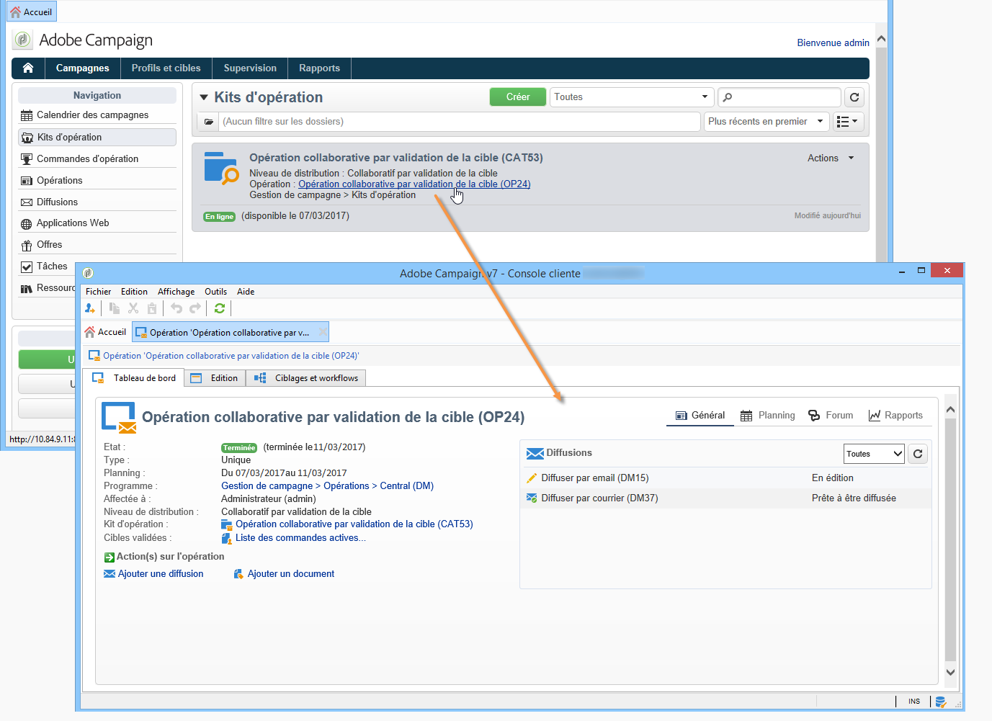Click the CAT53 kit folder-search icon
The height and width of the screenshot is (721, 992).
point(221,168)
